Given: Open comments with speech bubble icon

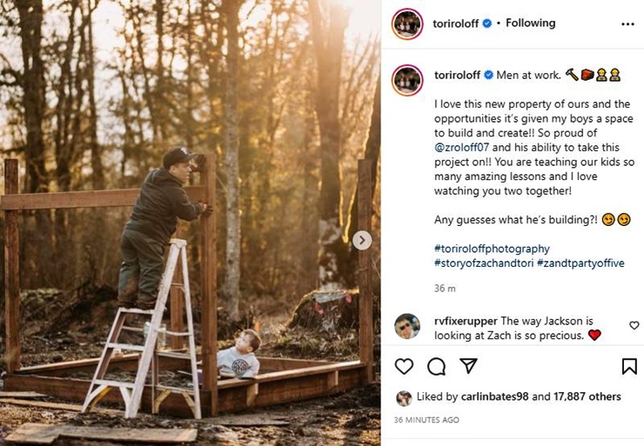Looking at the screenshot, I should click(437, 366).
